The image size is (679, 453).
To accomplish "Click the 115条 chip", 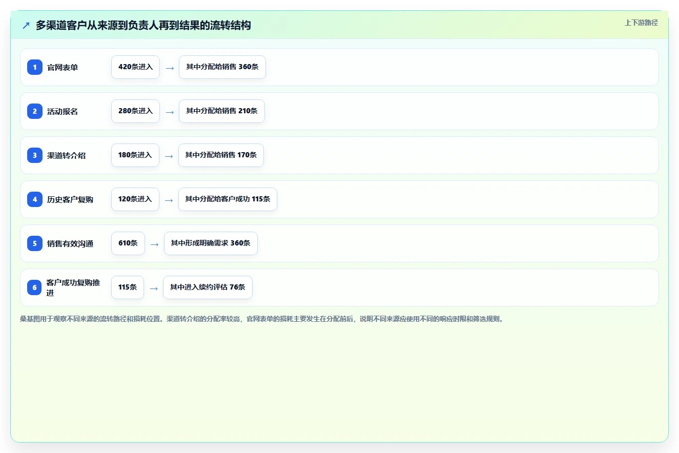I will point(128,287).
